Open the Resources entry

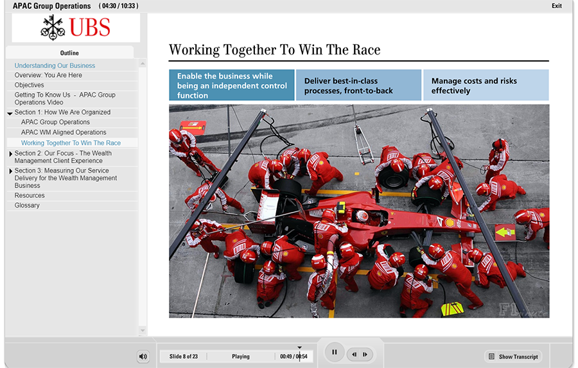coord(30,195)
